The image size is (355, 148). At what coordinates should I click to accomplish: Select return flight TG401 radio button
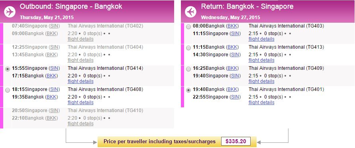(188, 90)
